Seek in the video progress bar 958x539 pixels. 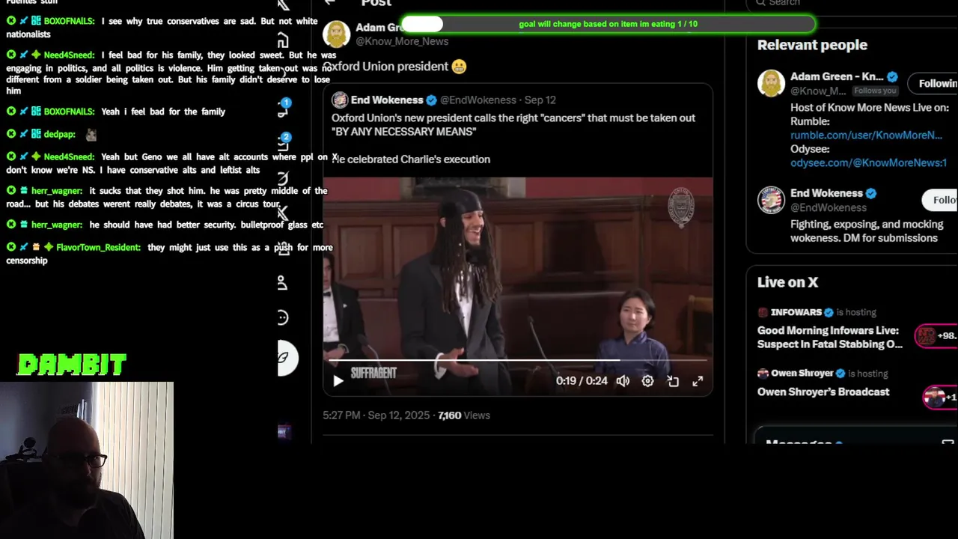click(518, 360)
